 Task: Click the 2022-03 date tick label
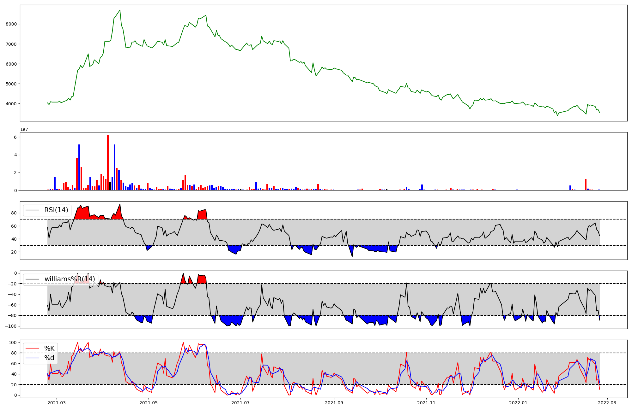(x=607, y=403)
